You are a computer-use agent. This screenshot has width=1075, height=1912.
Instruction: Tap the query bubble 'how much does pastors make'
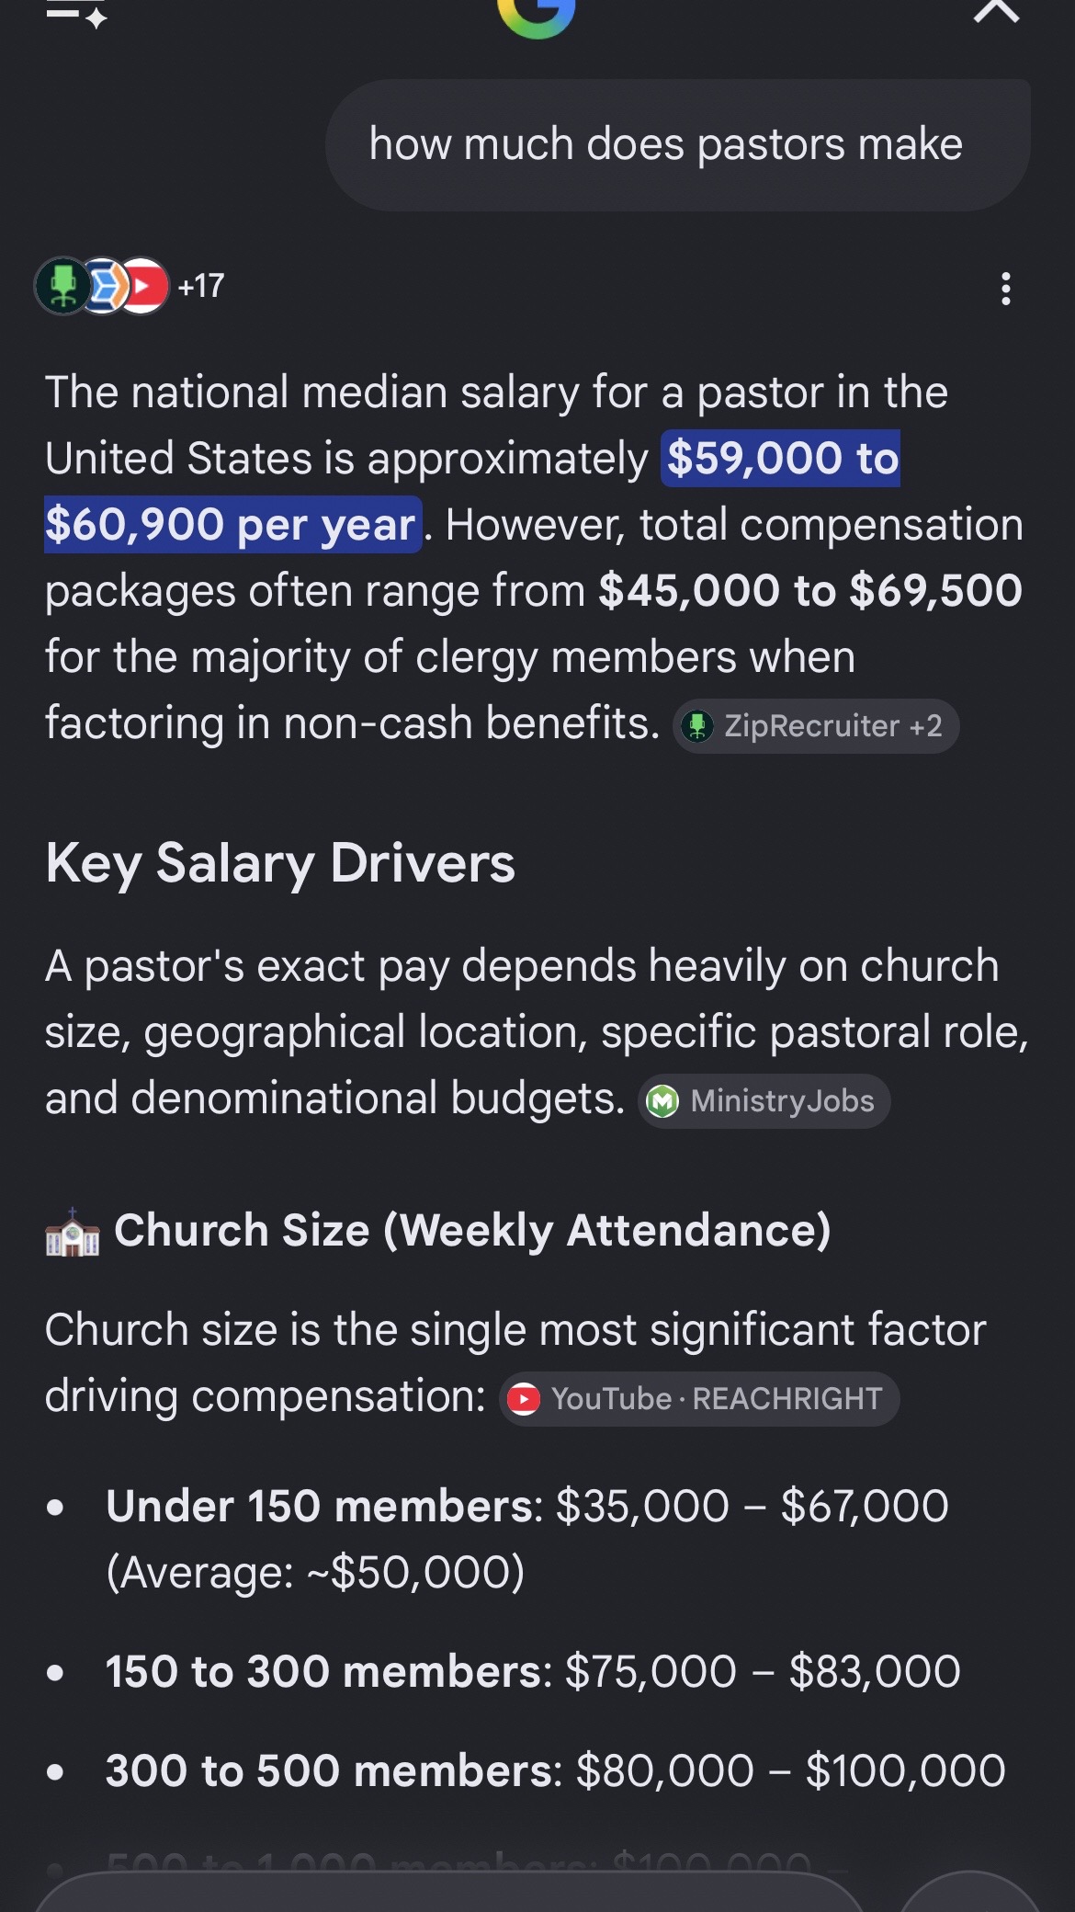tap(677, 145)
